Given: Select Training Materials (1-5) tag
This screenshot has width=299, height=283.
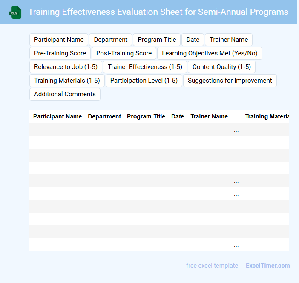Looking at the screenshot, I should (x=67, y=81).
